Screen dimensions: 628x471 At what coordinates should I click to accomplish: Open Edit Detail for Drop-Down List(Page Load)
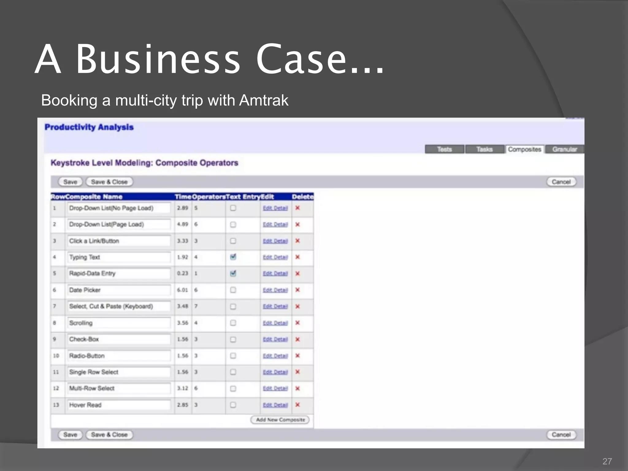(x=275, y=224)
